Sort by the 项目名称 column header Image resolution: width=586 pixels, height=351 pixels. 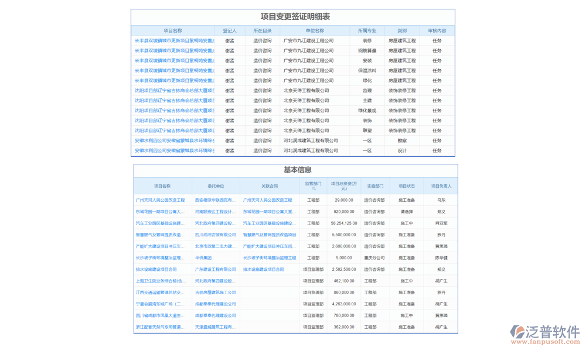[x=175, y=30]
